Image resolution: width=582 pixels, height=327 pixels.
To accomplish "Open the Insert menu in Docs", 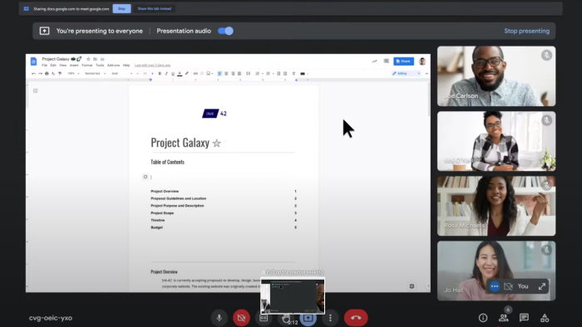I will [x=74, y=66].
